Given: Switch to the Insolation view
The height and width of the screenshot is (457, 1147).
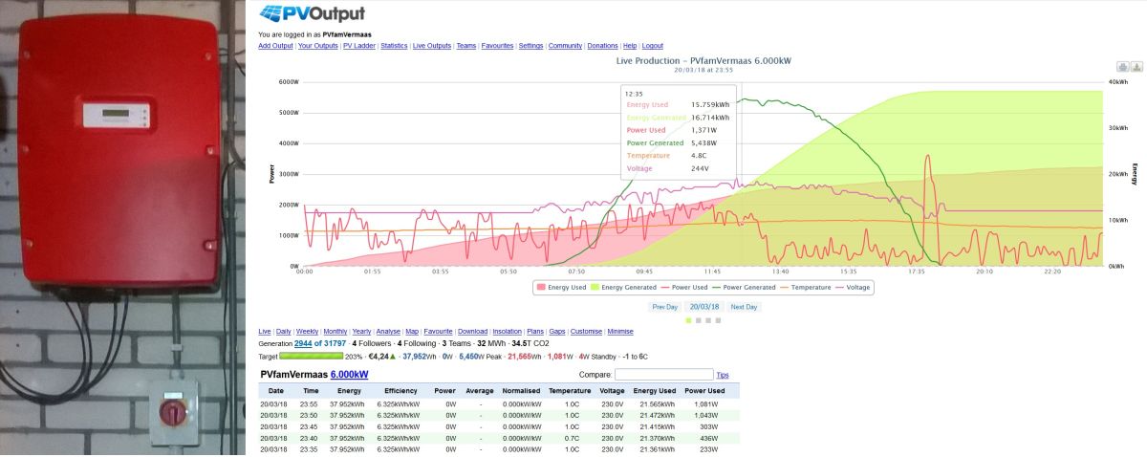Looking at the screenshot, I should (506, 332).
